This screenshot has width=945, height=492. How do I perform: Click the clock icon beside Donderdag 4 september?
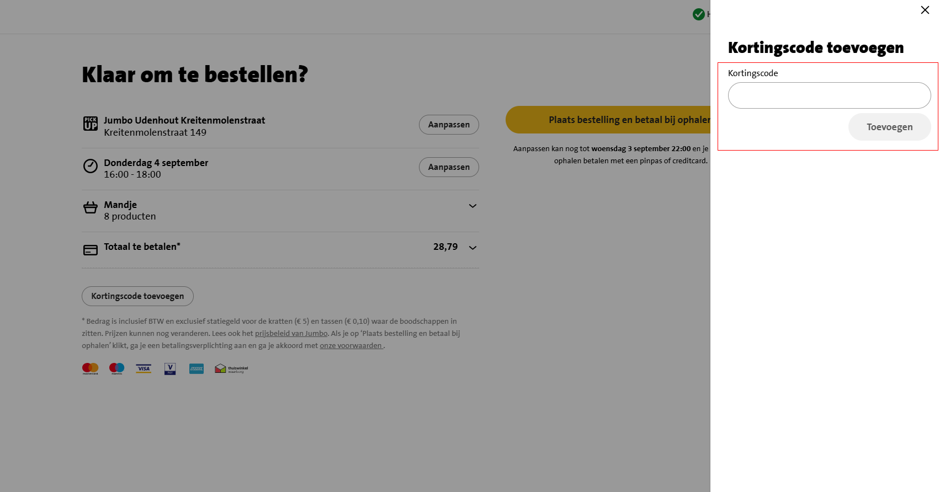pyautogui.click(x=91, y=166)
